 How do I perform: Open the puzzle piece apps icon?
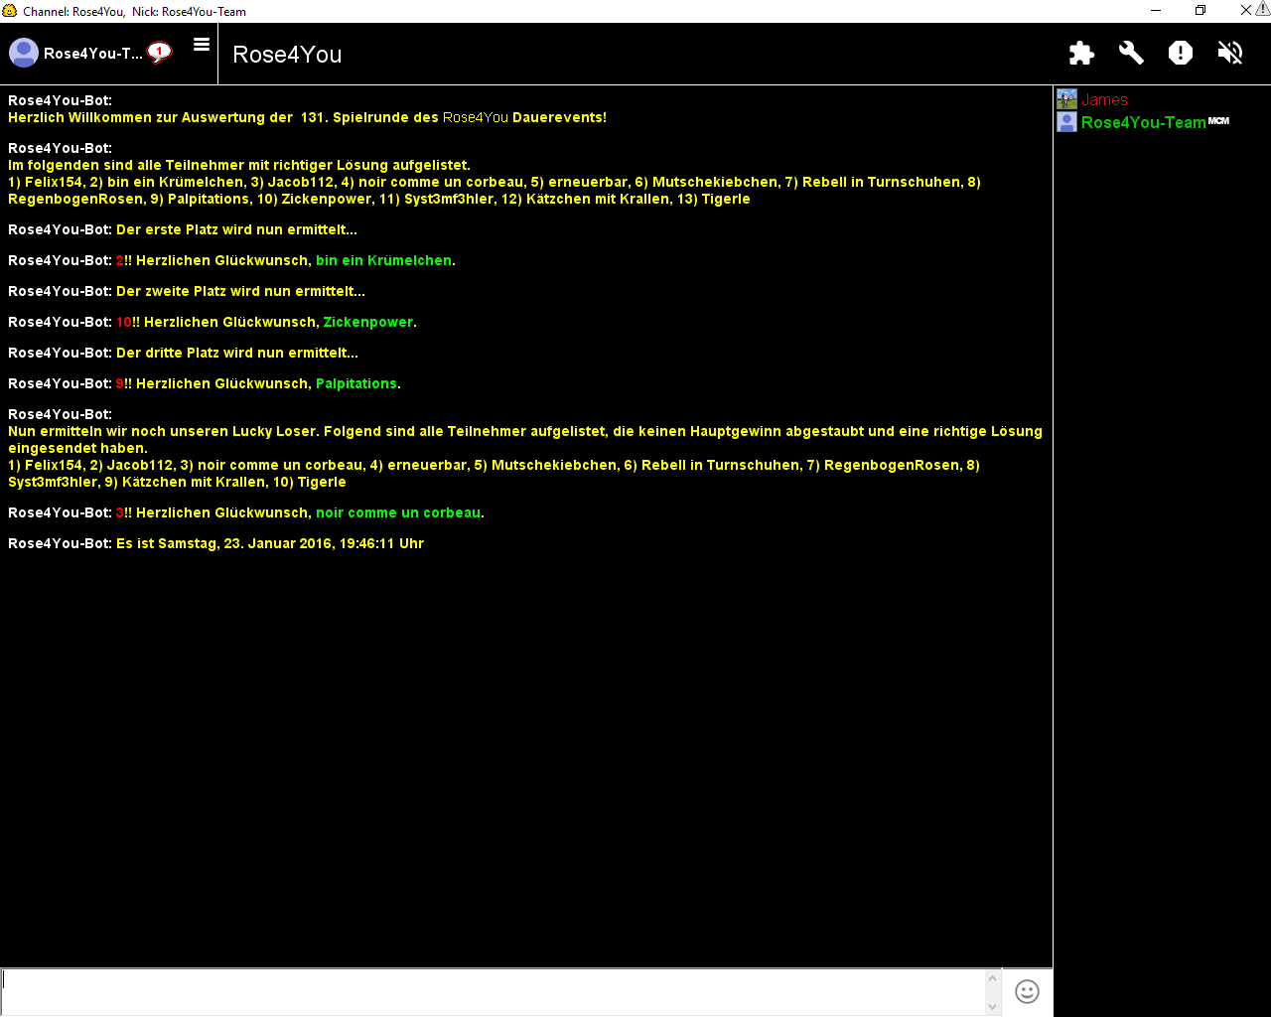click(x=1081, y=53)
